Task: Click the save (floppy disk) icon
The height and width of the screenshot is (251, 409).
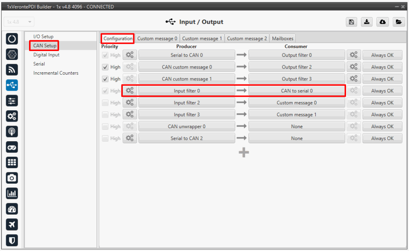Action: (x=351, y=22)
